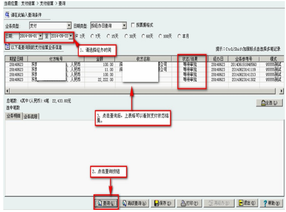Click the 退出 exit button
Viewport: 286px width, 212px height.
pyautogui.click(x=247, y=203)
